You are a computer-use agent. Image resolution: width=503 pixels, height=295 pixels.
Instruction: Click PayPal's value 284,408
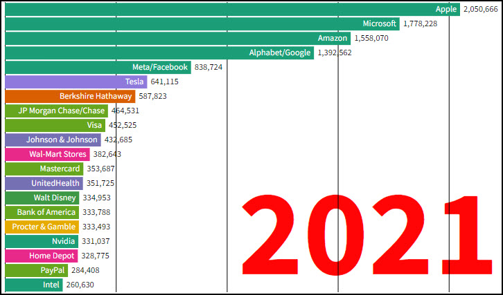click(x=85, y=270)
